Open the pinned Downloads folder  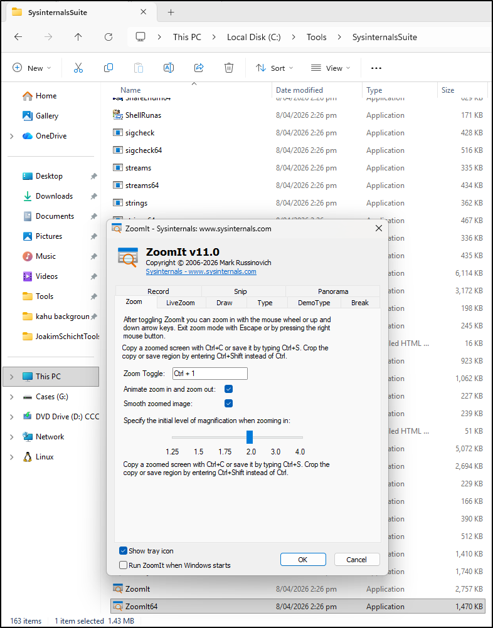[48, 196]
